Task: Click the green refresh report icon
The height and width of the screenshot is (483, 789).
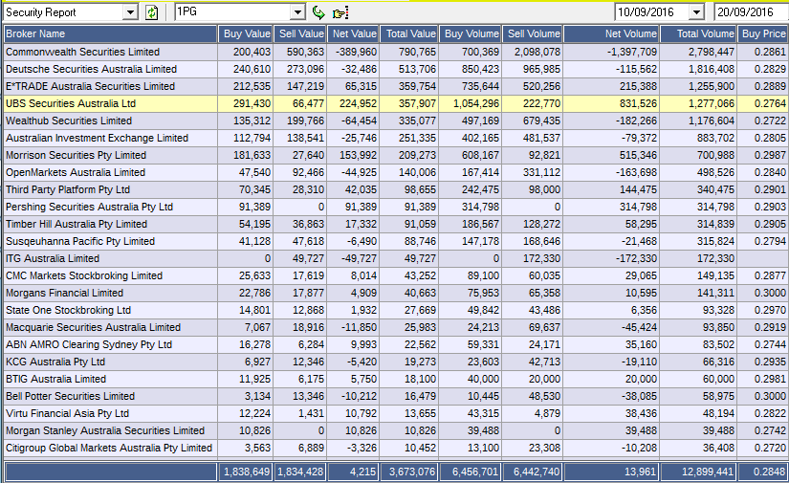Action: [151, 12]
